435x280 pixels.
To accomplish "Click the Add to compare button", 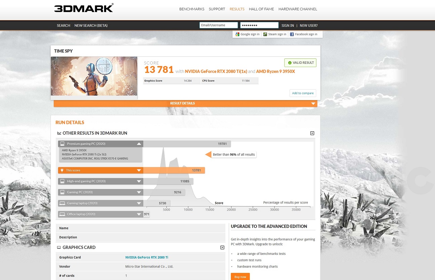I will click(303, 93).
